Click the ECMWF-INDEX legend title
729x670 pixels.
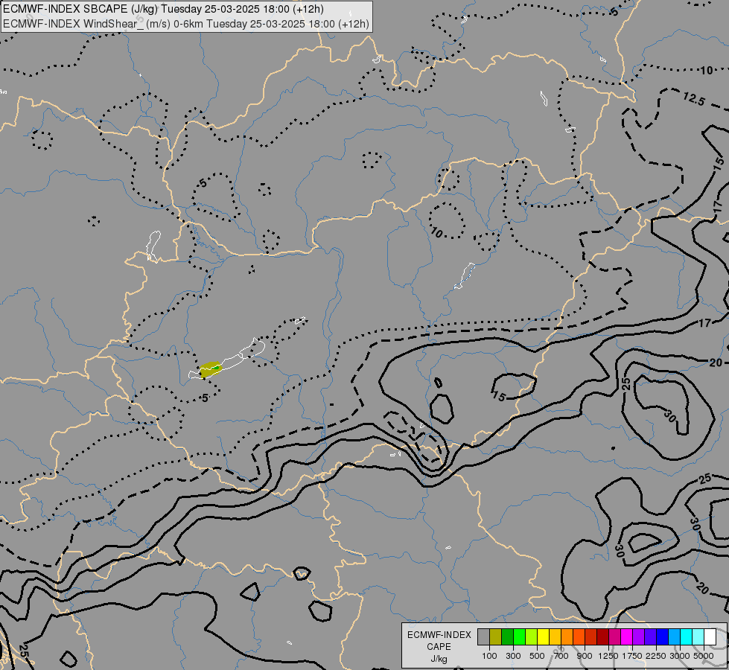tap(439, 635)
